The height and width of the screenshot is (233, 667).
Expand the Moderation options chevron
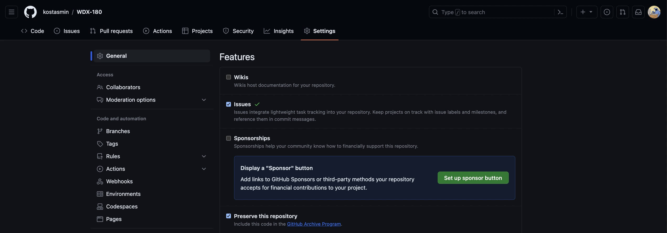pos(204,100)
